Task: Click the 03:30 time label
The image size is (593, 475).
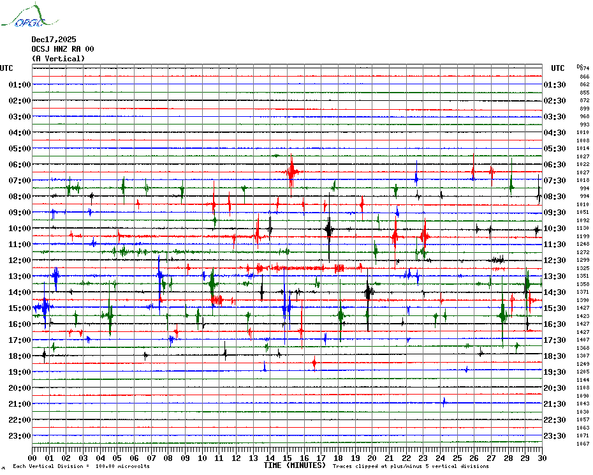Action: coord(555,117)
